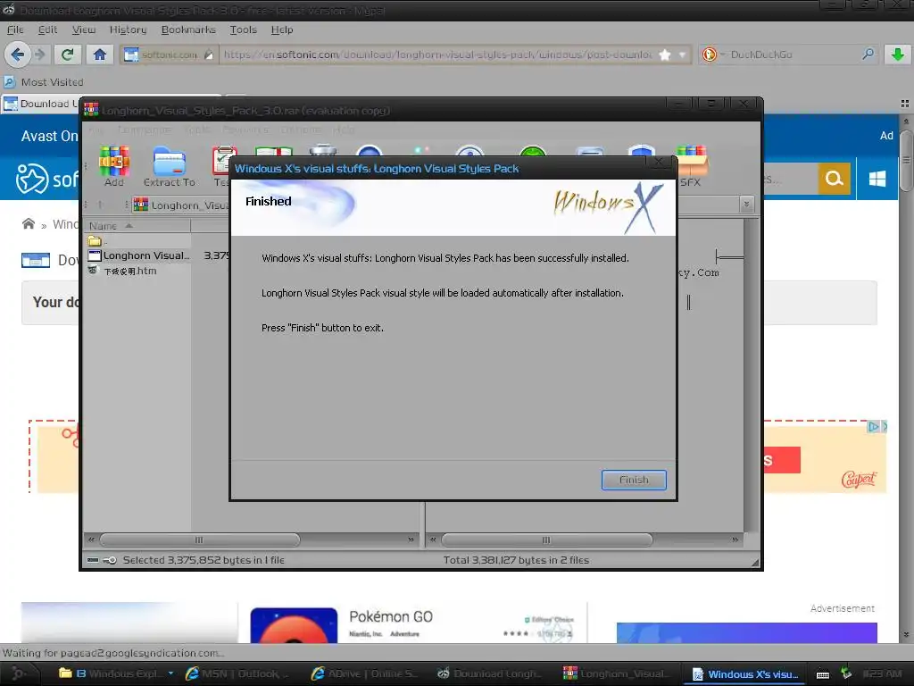Reload the page with the refresh icon
This screenshot has width=914, height=686.
pos(67,54)
